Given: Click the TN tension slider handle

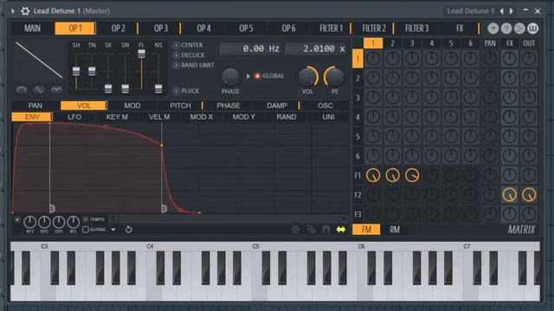Looking at the screenshot, I should [x=92, y=71].
